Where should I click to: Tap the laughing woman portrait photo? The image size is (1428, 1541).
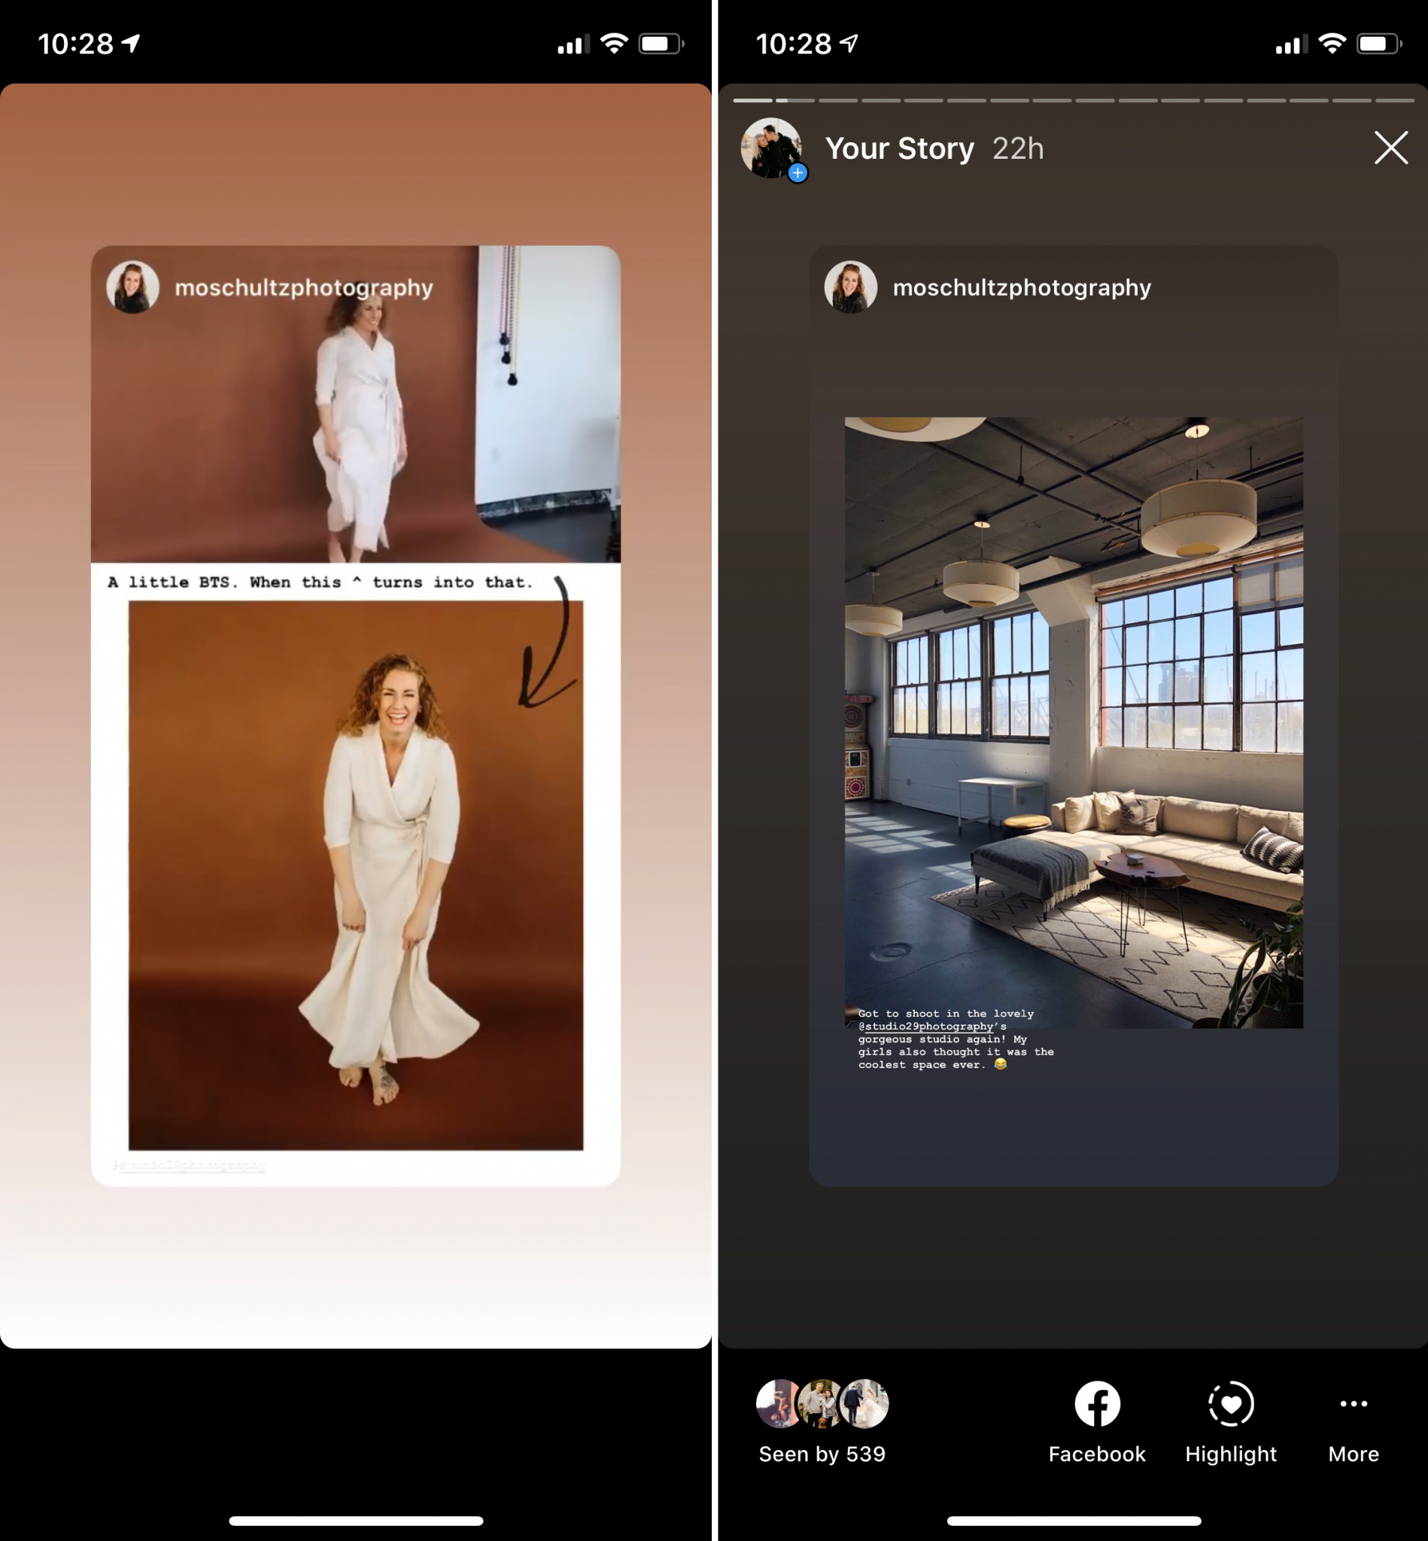pyautogui.click(x=355, y=874)
